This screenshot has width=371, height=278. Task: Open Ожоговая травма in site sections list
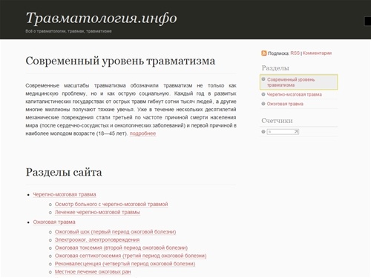click(x=54, y=222)
